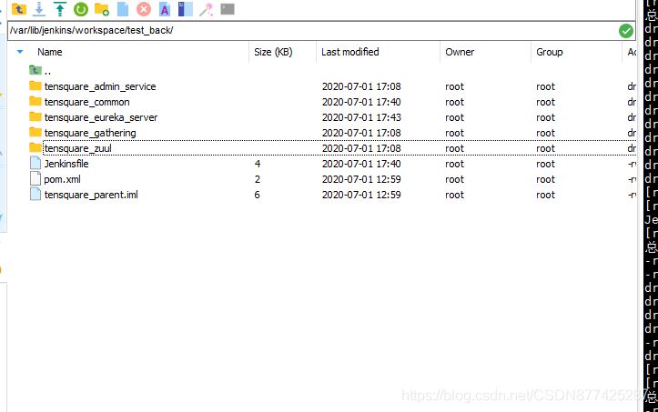Click the group 'root' in tensquare_zuul row
The width and height of the screenshot is (658, 412).
point(545,148)
